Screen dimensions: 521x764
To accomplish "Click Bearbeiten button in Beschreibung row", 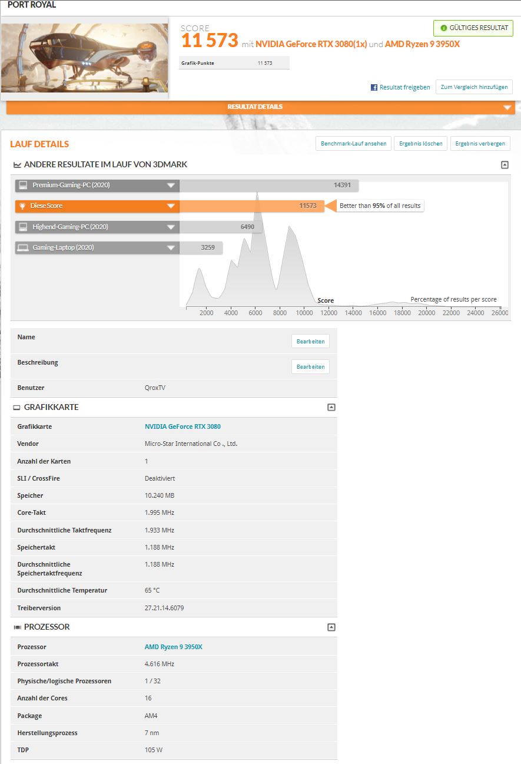I will tap(310, 366).
